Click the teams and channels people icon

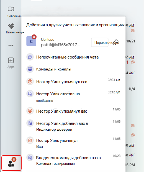point(30,69)
